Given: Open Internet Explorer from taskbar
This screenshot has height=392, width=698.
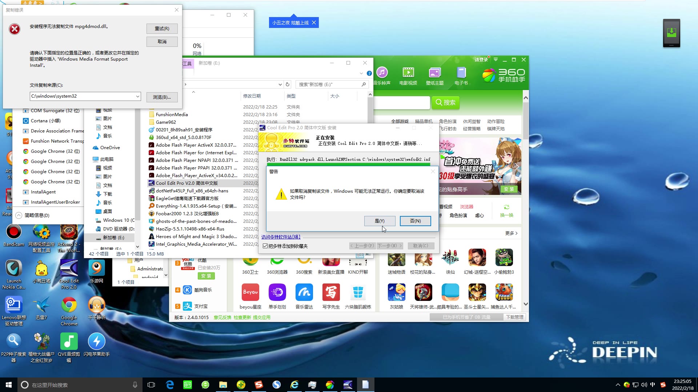Looking at the screenshot, I should coord(294,385).
